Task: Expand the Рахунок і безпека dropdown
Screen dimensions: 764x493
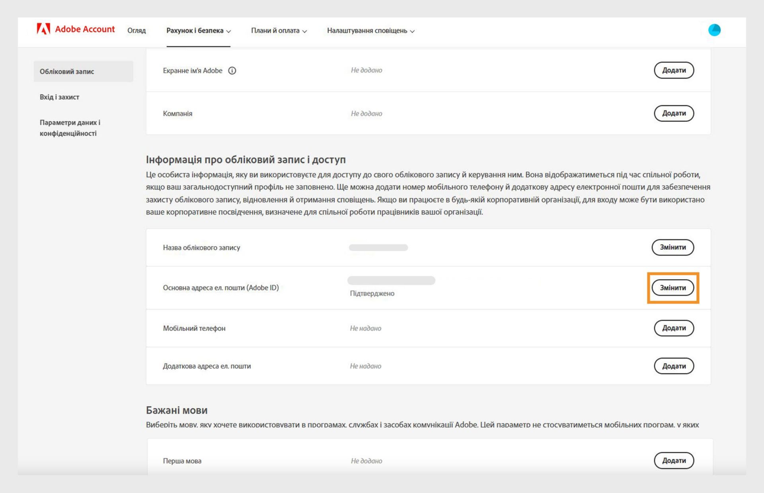Action: coord(198,31)
